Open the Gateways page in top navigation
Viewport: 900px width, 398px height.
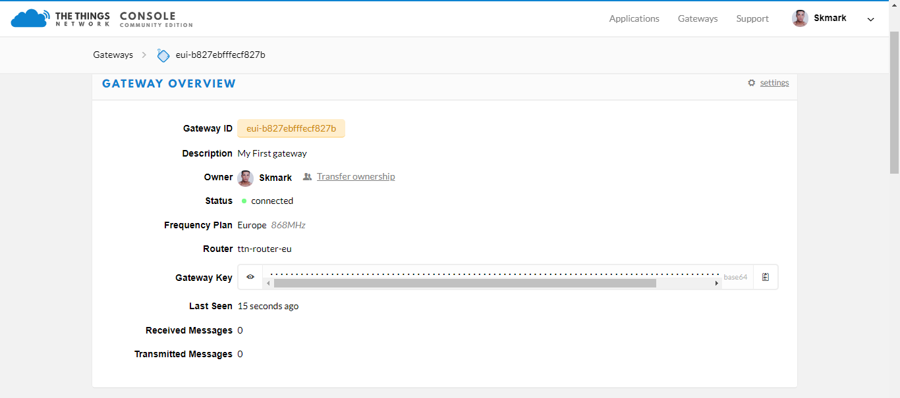tap(698, 18)
